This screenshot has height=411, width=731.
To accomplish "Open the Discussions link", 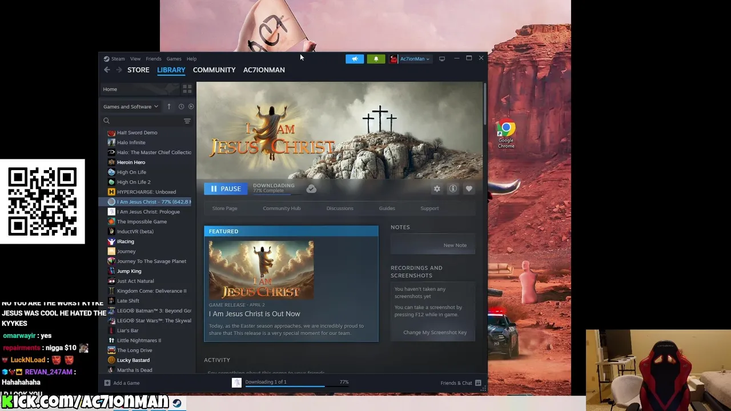I will (340, 208).
